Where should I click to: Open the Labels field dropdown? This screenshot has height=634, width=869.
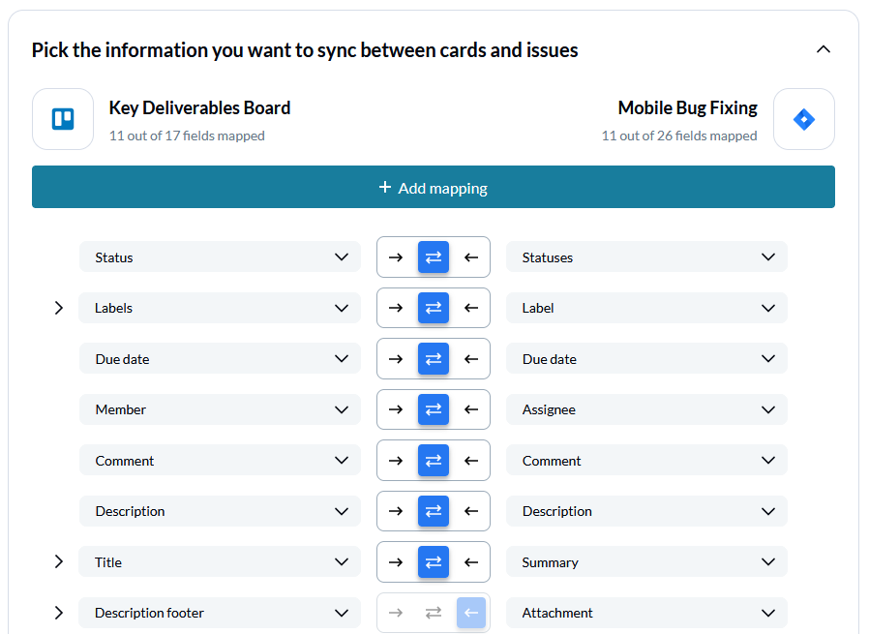click(x=220, y=308)
